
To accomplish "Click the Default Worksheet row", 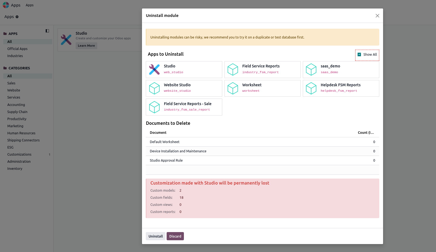I will [x=263, y=142].
